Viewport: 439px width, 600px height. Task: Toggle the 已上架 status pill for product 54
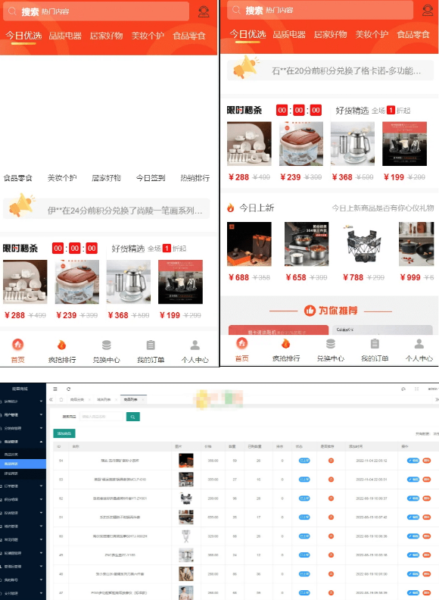click(304, 461)
